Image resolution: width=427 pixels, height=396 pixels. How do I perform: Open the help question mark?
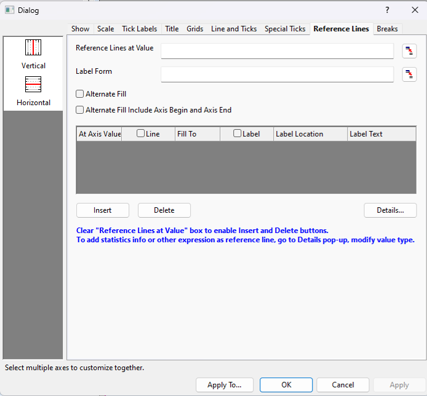click(387, 10)
